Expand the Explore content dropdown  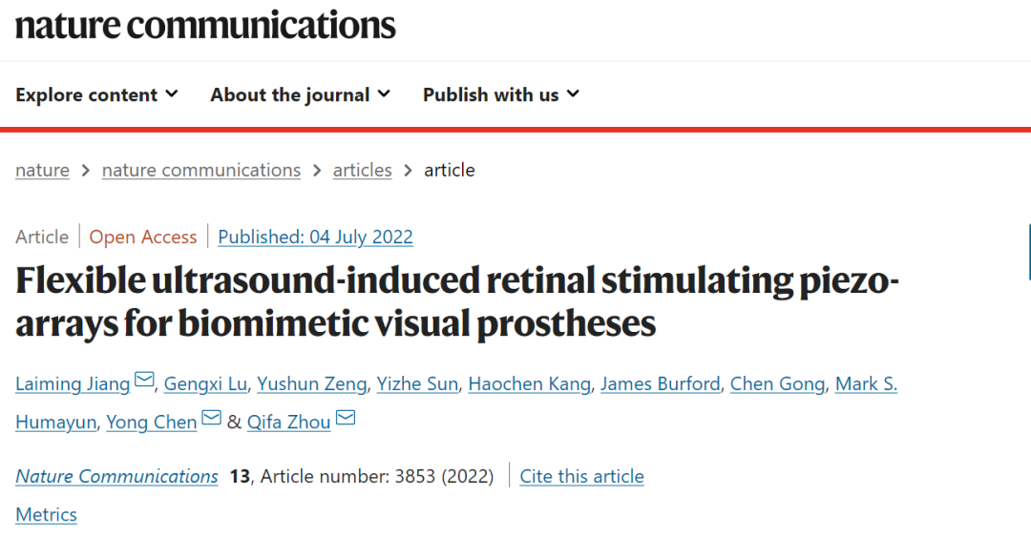click(x=96, y=94)
